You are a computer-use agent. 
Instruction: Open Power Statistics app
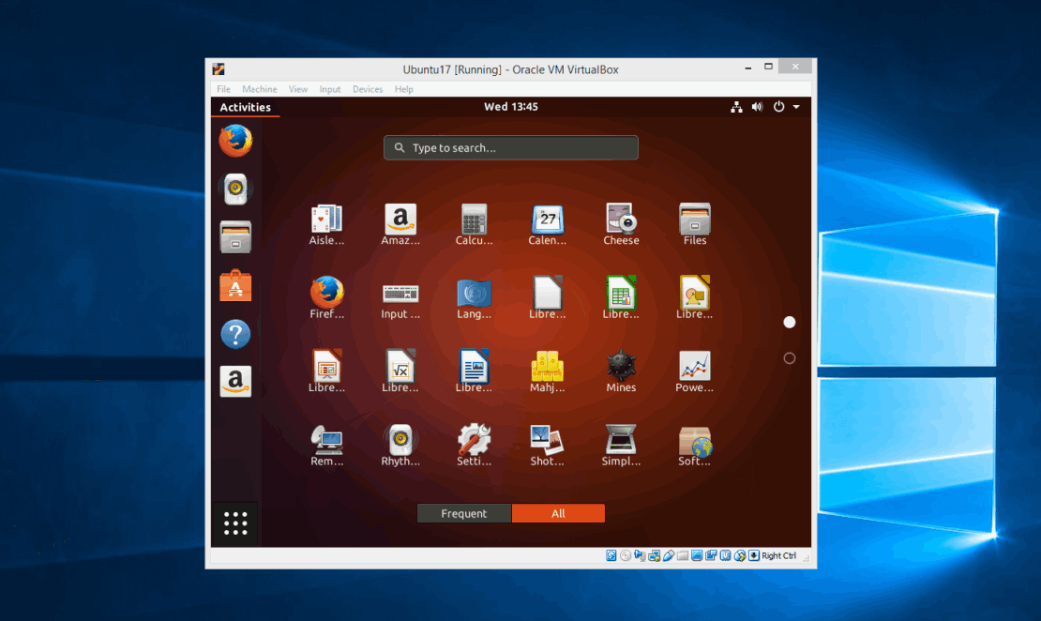[694, 371]
